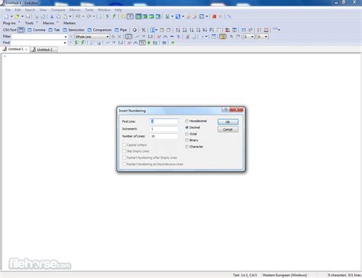Click the red Record macro icon
Screen dimensions: 362x278
[x=214, y=16]
